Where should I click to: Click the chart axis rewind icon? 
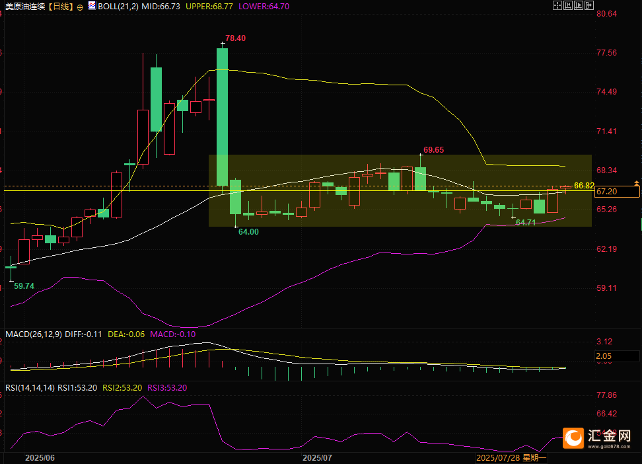[x=568, y=5]
